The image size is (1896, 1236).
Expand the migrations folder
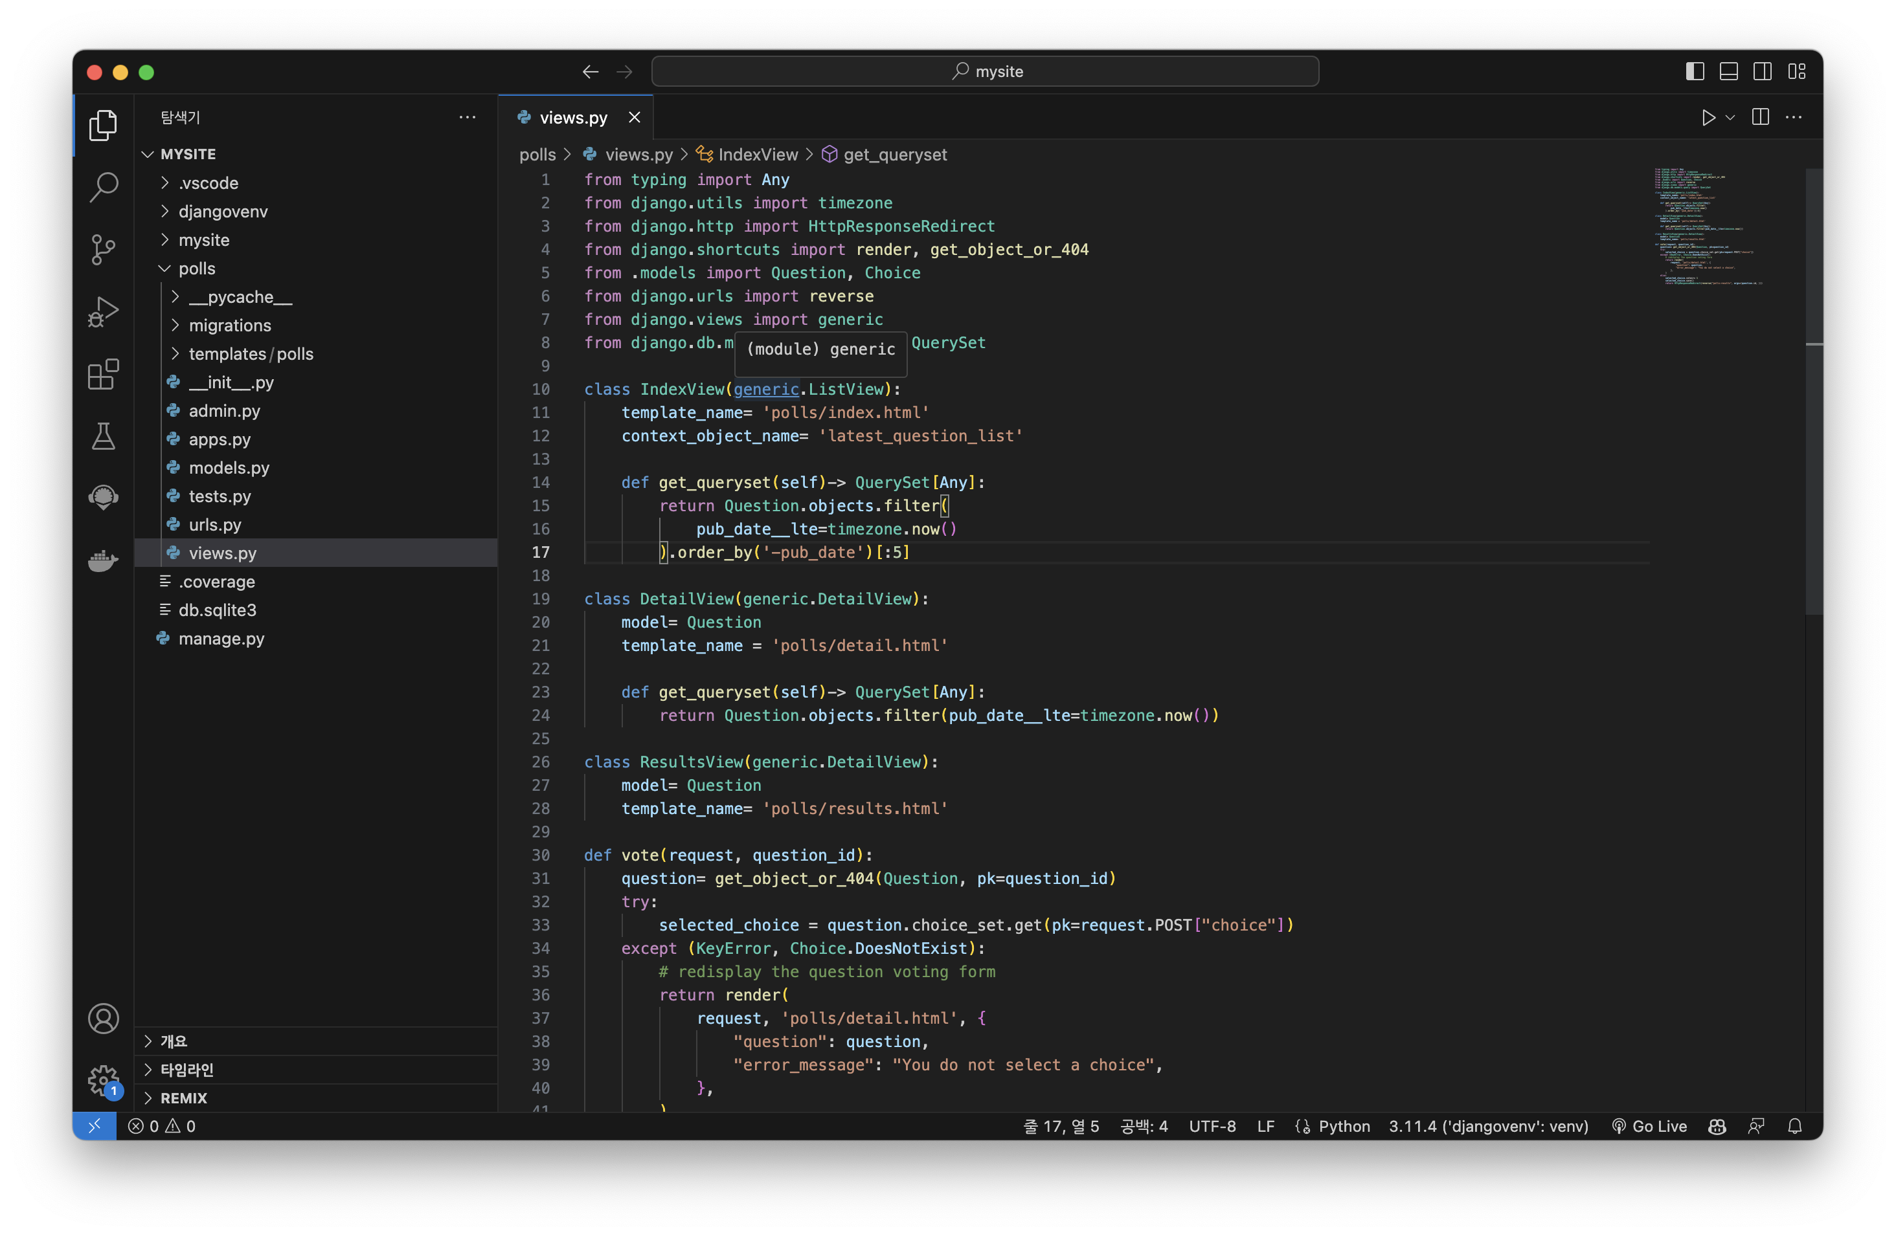click(x=315, y=326)
